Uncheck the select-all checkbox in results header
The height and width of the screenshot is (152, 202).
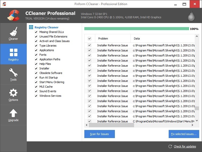pyautogui.click(x=89, y=38)
